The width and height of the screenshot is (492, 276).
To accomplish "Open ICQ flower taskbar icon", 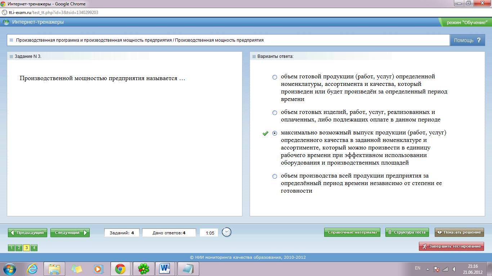I will pyautogui.click(x=143, y=268).
